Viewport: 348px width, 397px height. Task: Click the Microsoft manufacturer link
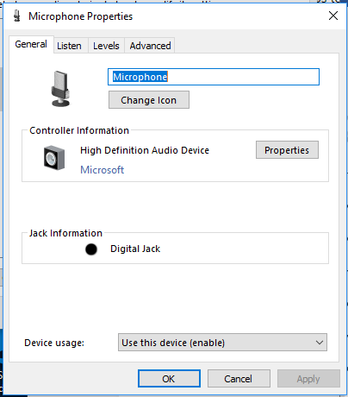pos(102,170)
